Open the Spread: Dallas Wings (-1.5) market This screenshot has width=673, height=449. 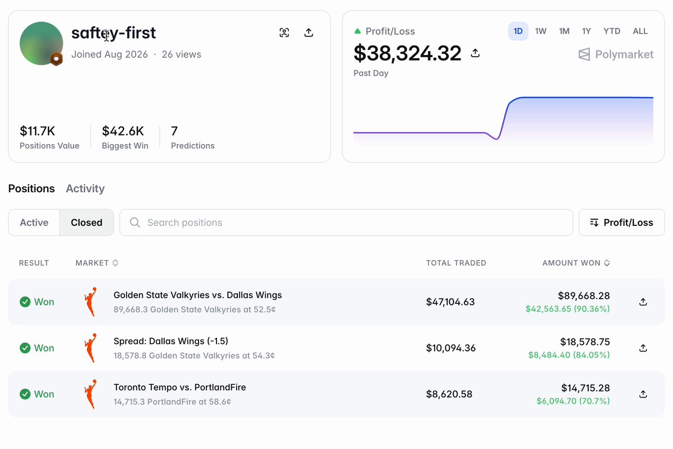tap(171, 341)
